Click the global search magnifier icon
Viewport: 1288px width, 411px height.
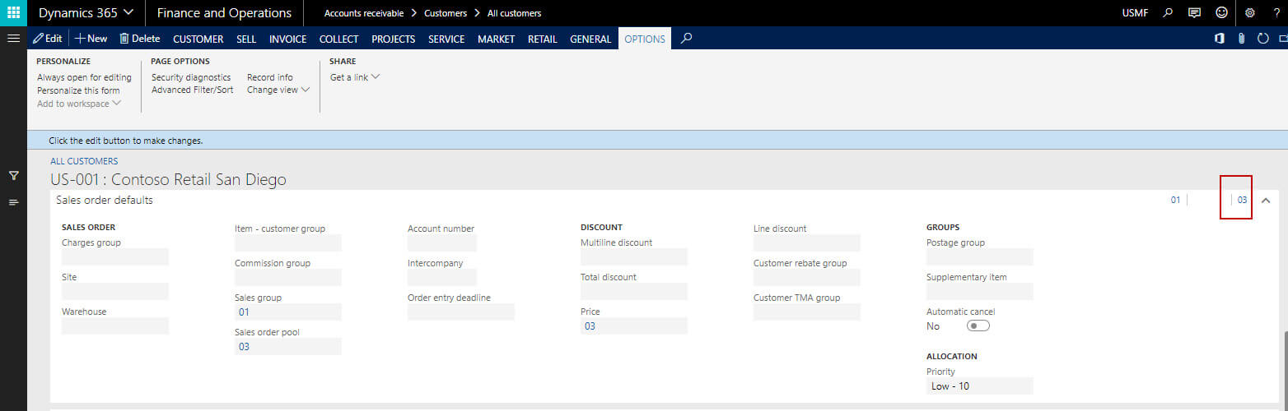click(1168, 13)
